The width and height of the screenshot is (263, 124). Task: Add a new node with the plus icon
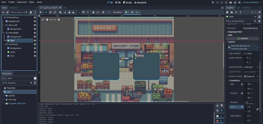[3, 12]
